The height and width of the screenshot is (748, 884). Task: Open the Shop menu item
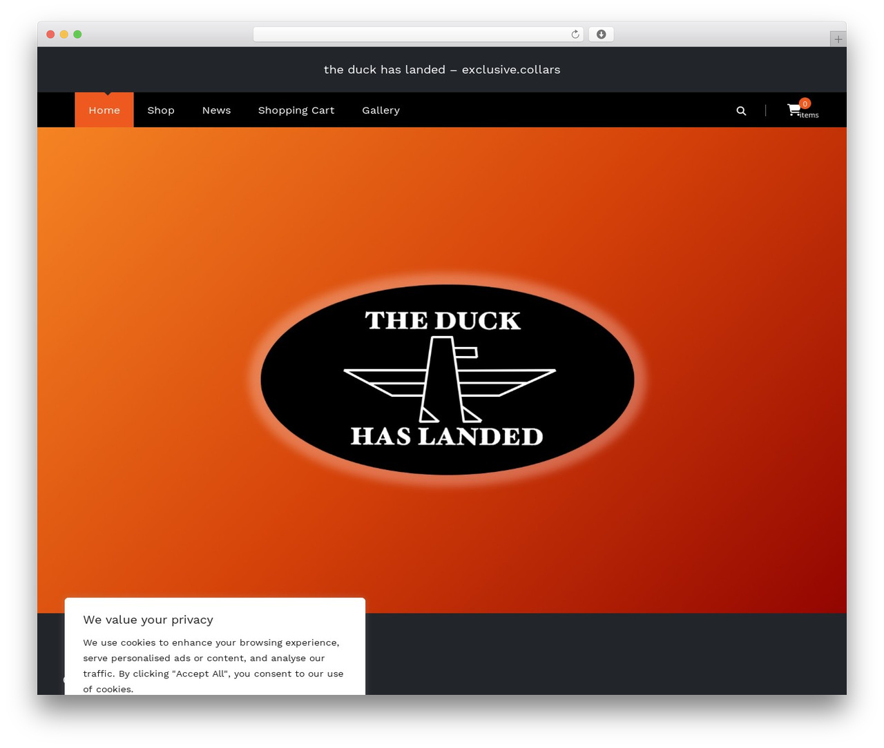coord(161,110)
